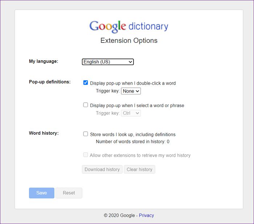Open the double-click Trigger key dropdown
The image size is (254, 224).
click(x=131, y=91)
